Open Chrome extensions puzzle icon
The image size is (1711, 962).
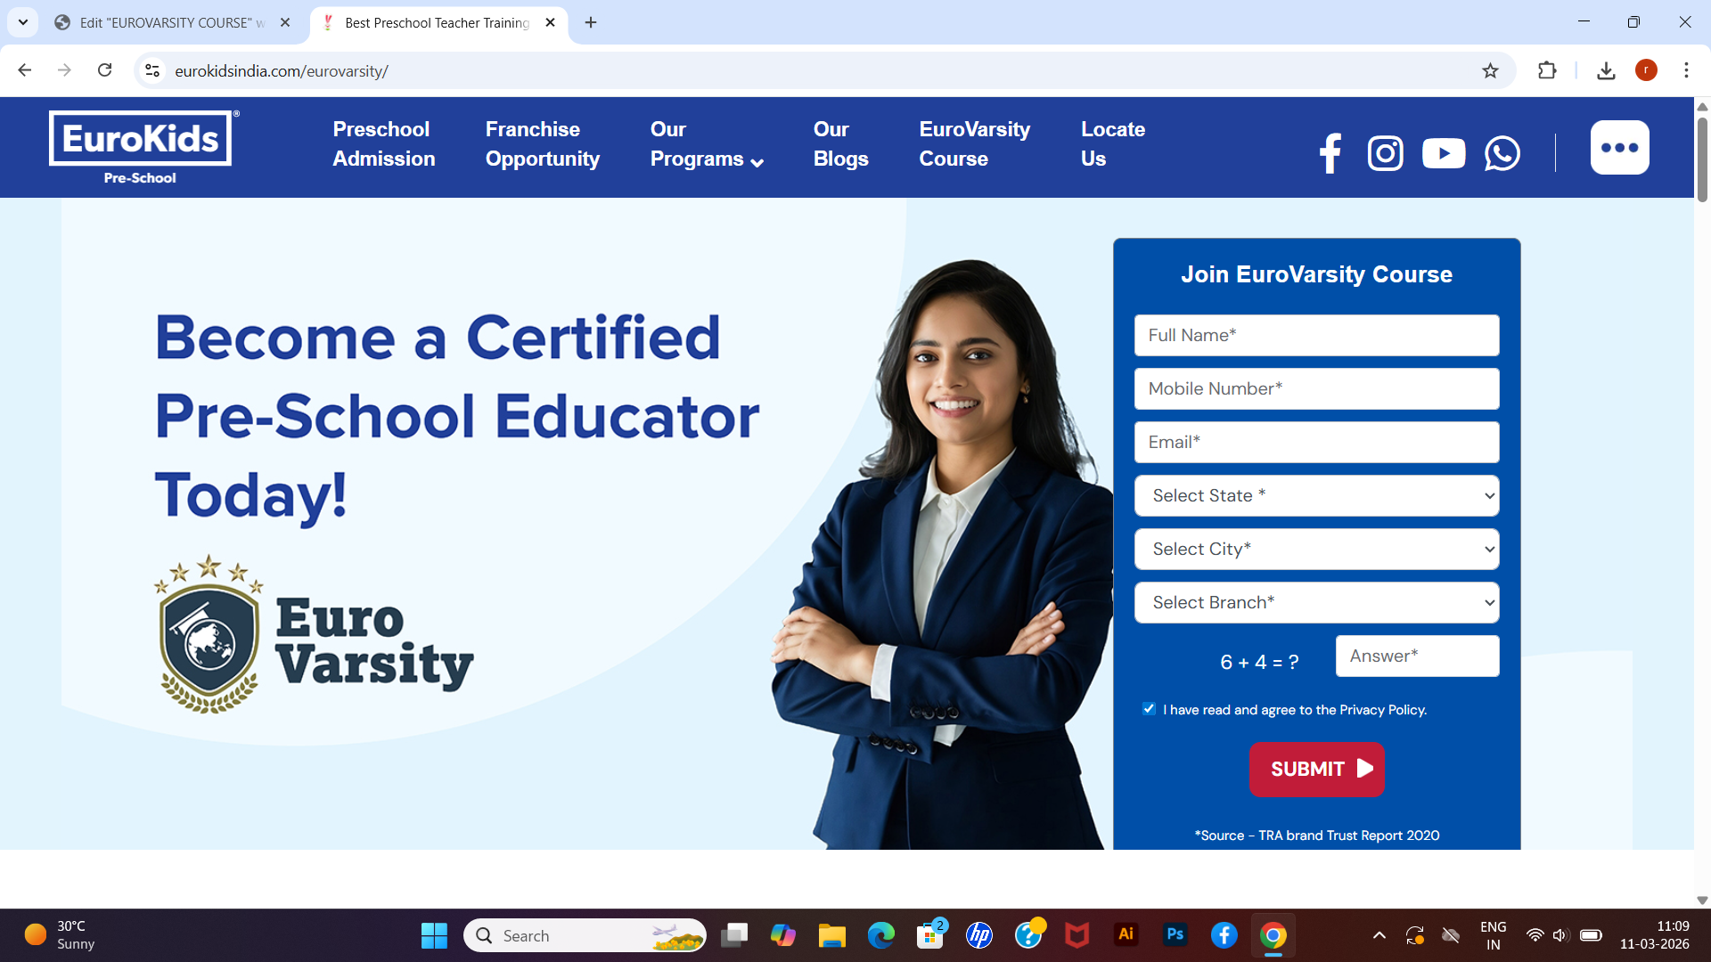tap(1547, 71)
